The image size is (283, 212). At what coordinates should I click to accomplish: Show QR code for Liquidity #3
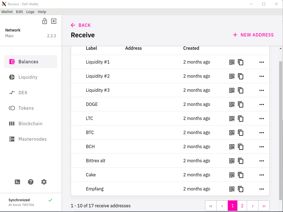[x=232, y=90]
